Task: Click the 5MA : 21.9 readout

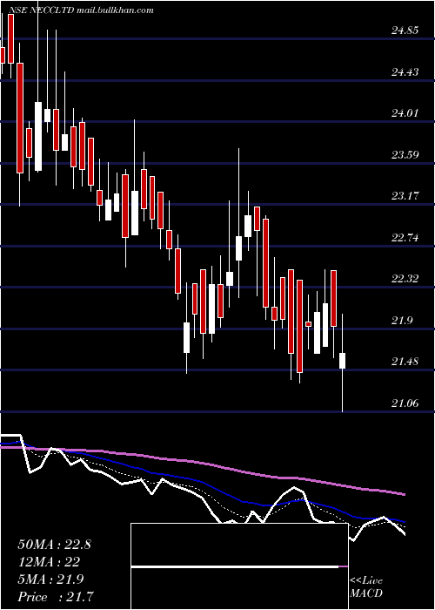Action: tap(50, 579)
